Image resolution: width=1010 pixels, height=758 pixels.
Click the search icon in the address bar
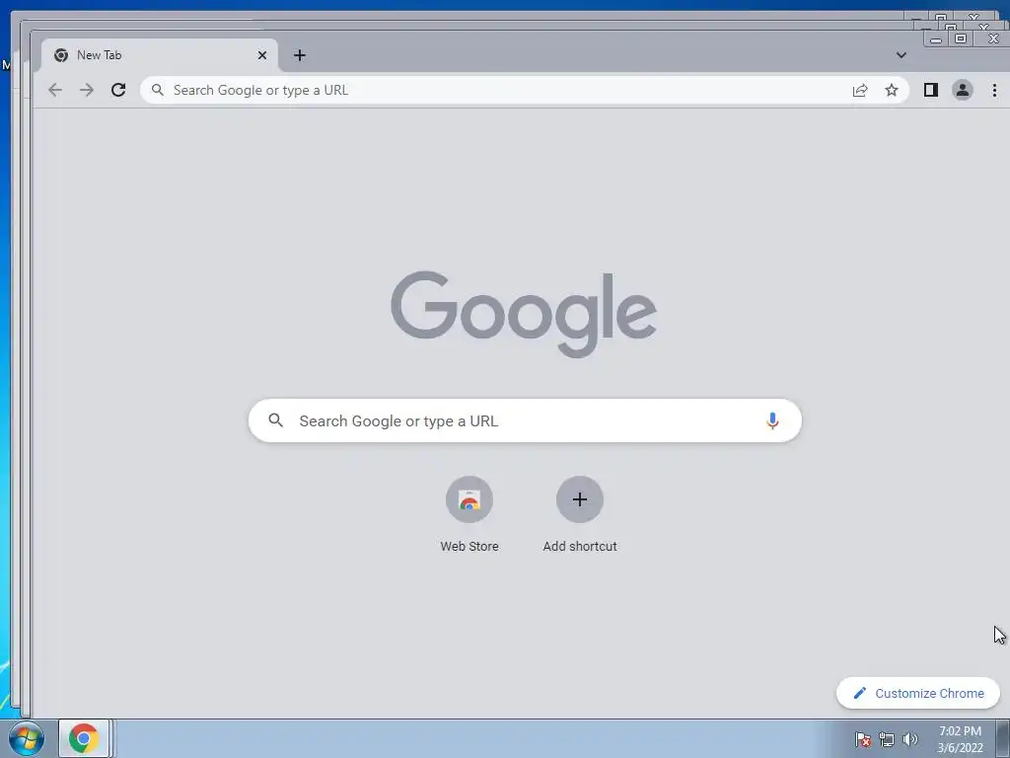(157, 90)
